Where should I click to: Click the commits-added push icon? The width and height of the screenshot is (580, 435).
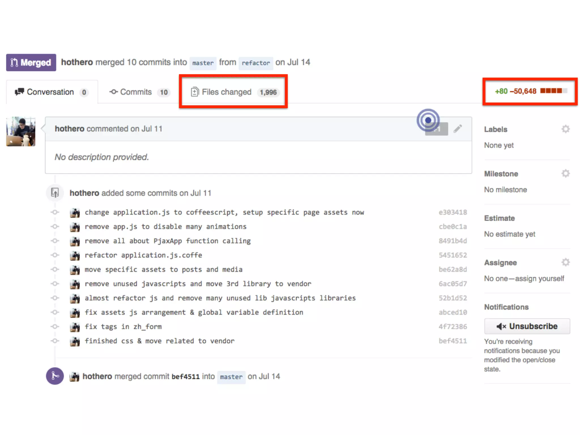(x=55, y=193)
